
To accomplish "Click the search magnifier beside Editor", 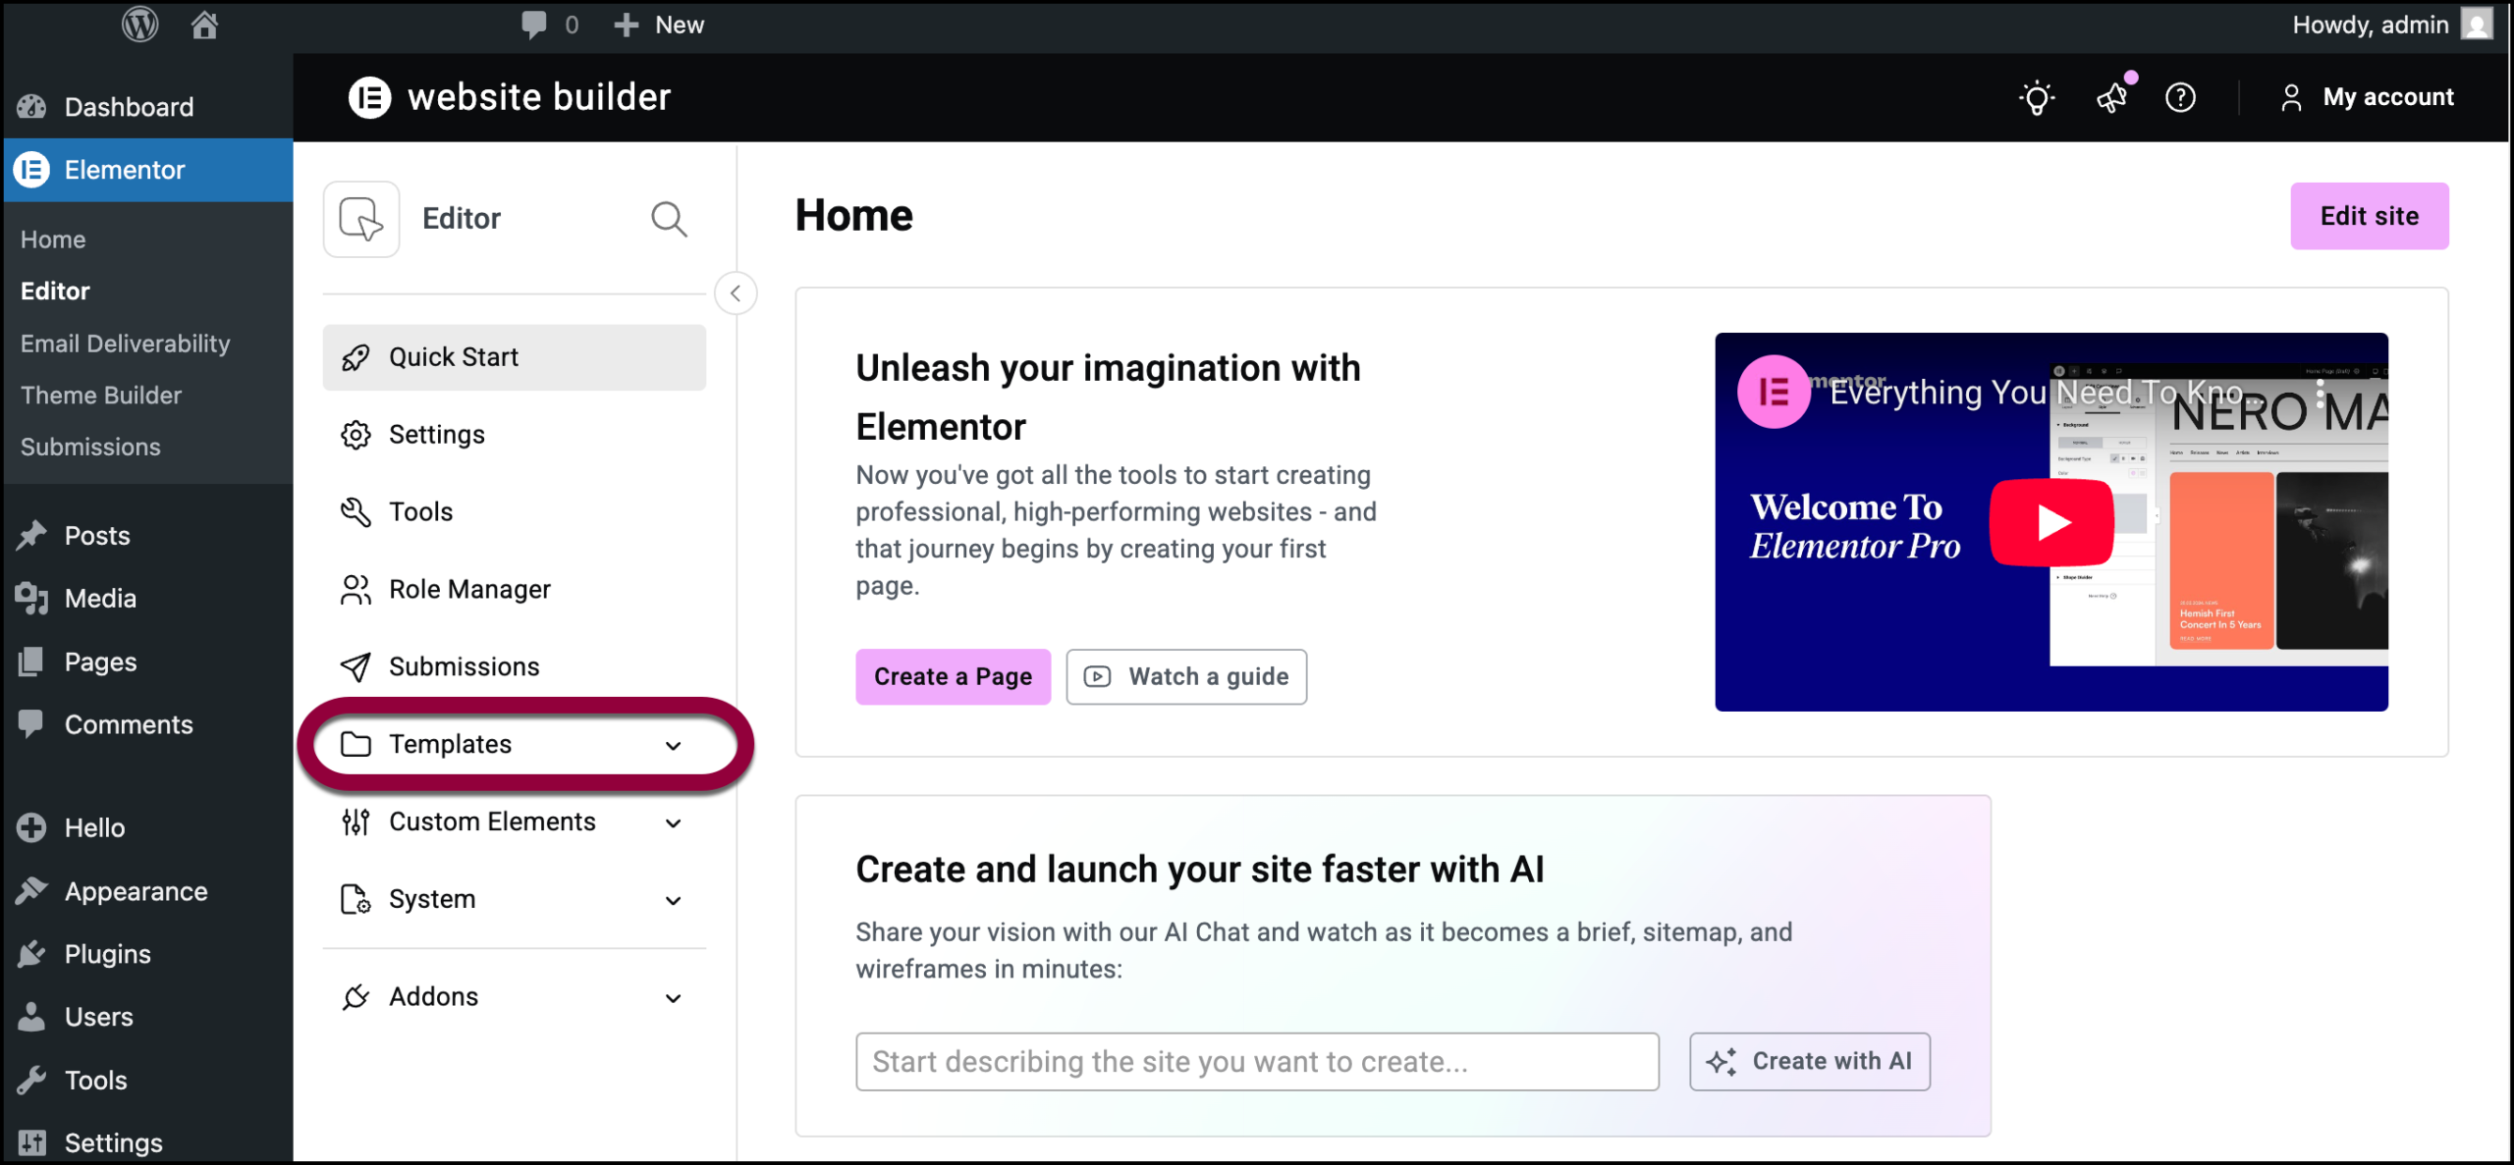I will tap(669, 218).
